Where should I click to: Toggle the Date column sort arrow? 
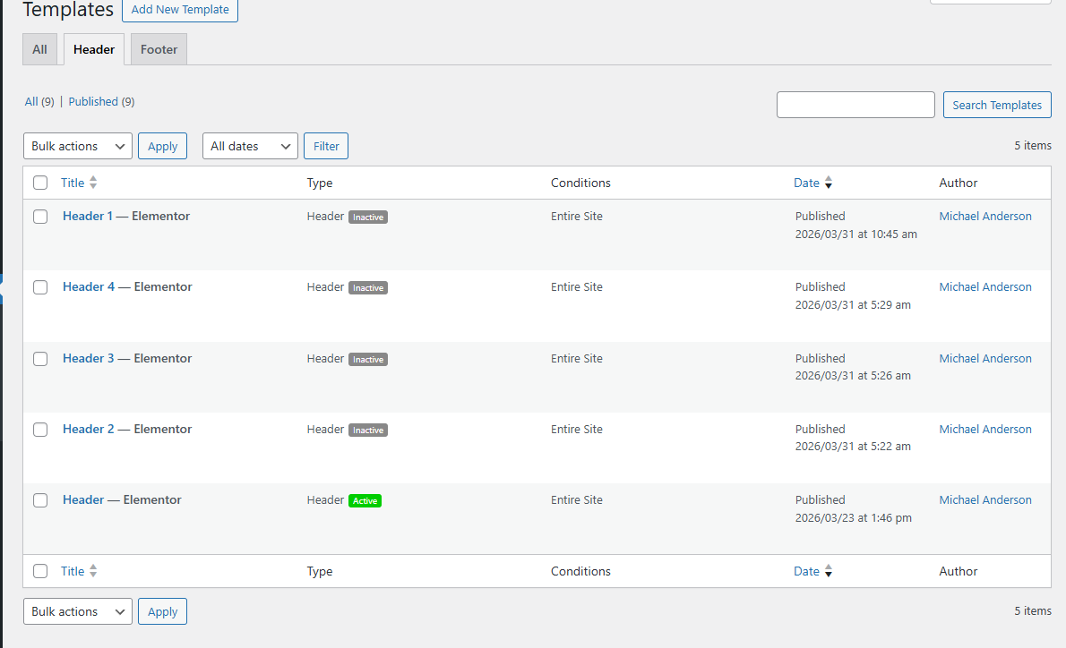pyautogui.click(x=827, y=183)
